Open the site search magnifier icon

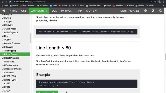tap(160, 11)
